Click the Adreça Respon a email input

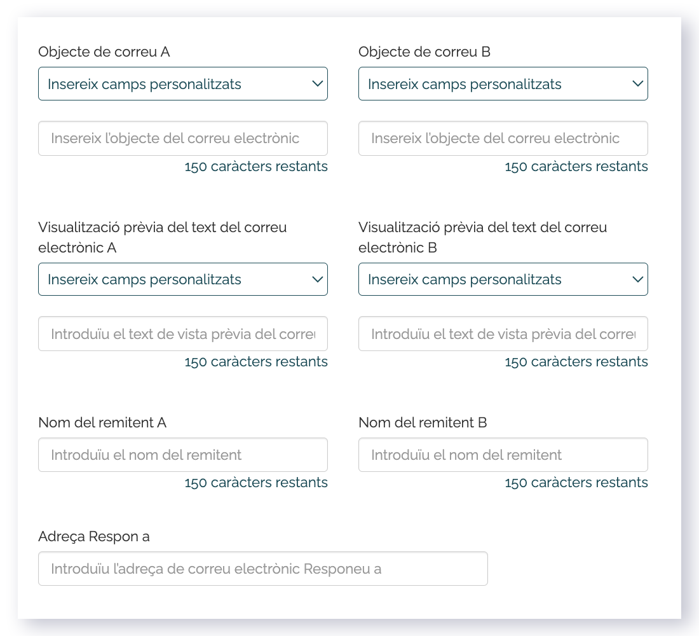click(263, 569)
